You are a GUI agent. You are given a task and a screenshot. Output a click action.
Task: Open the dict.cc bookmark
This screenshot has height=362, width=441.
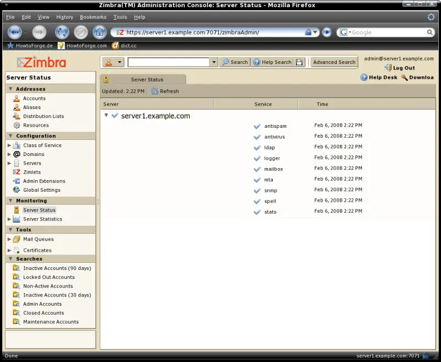coord(124,46)
